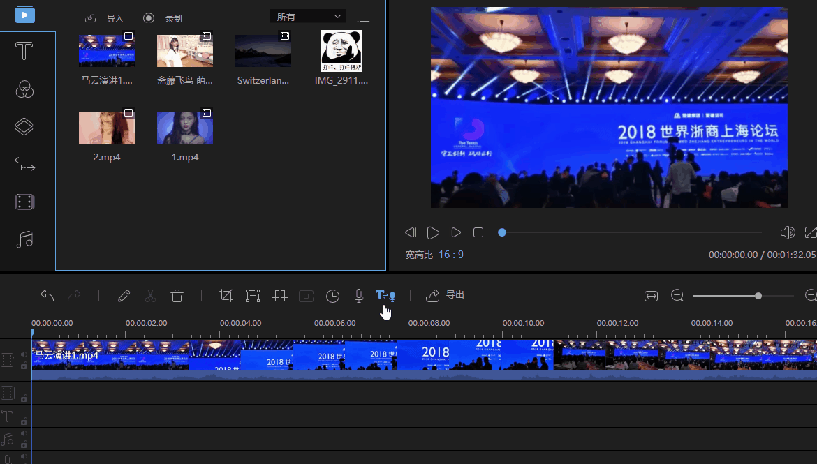Select the 马云演讲1.mp4 clip on timeline
The height and width of the screenshot is (464, 817).
tap(424, 360)
